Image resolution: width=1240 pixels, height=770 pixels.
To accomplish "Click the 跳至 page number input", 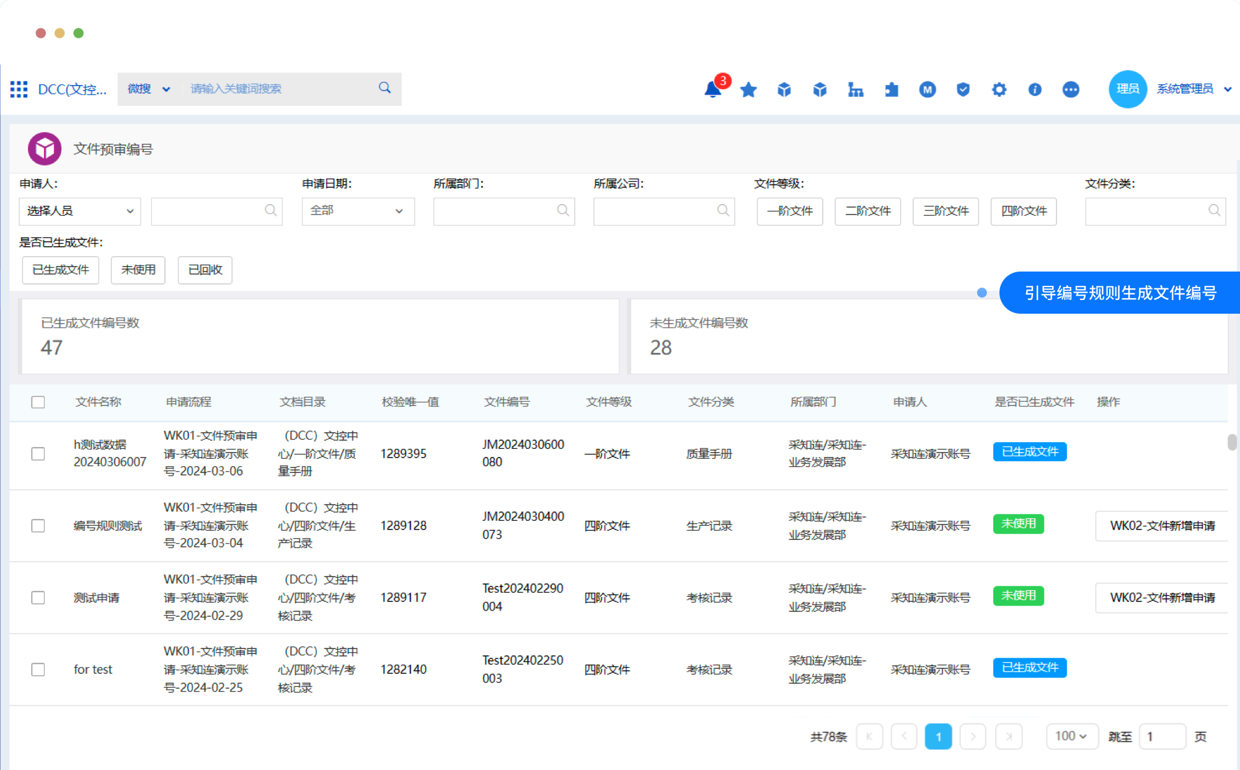I will pyautogui.click(x=1162, y=737).
